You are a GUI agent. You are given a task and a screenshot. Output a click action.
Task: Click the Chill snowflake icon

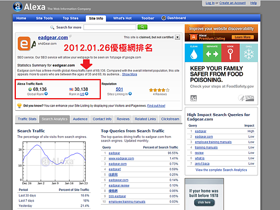249,54
